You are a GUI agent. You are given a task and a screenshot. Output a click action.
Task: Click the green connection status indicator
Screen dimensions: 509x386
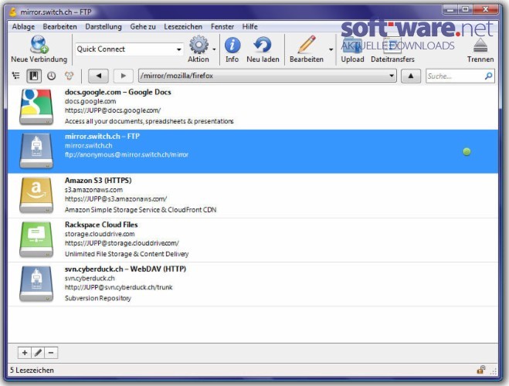point(467,151)
